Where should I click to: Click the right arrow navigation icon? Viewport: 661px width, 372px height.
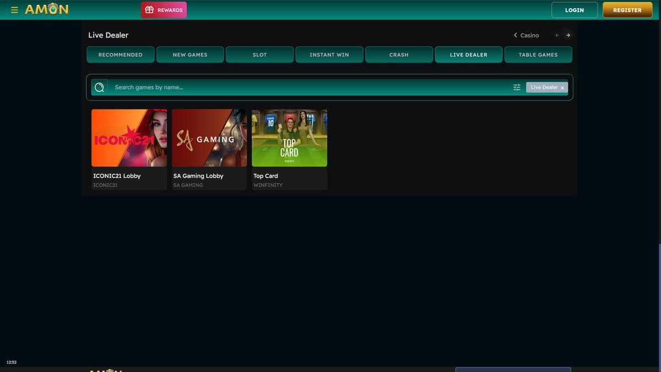click(568, 35)
